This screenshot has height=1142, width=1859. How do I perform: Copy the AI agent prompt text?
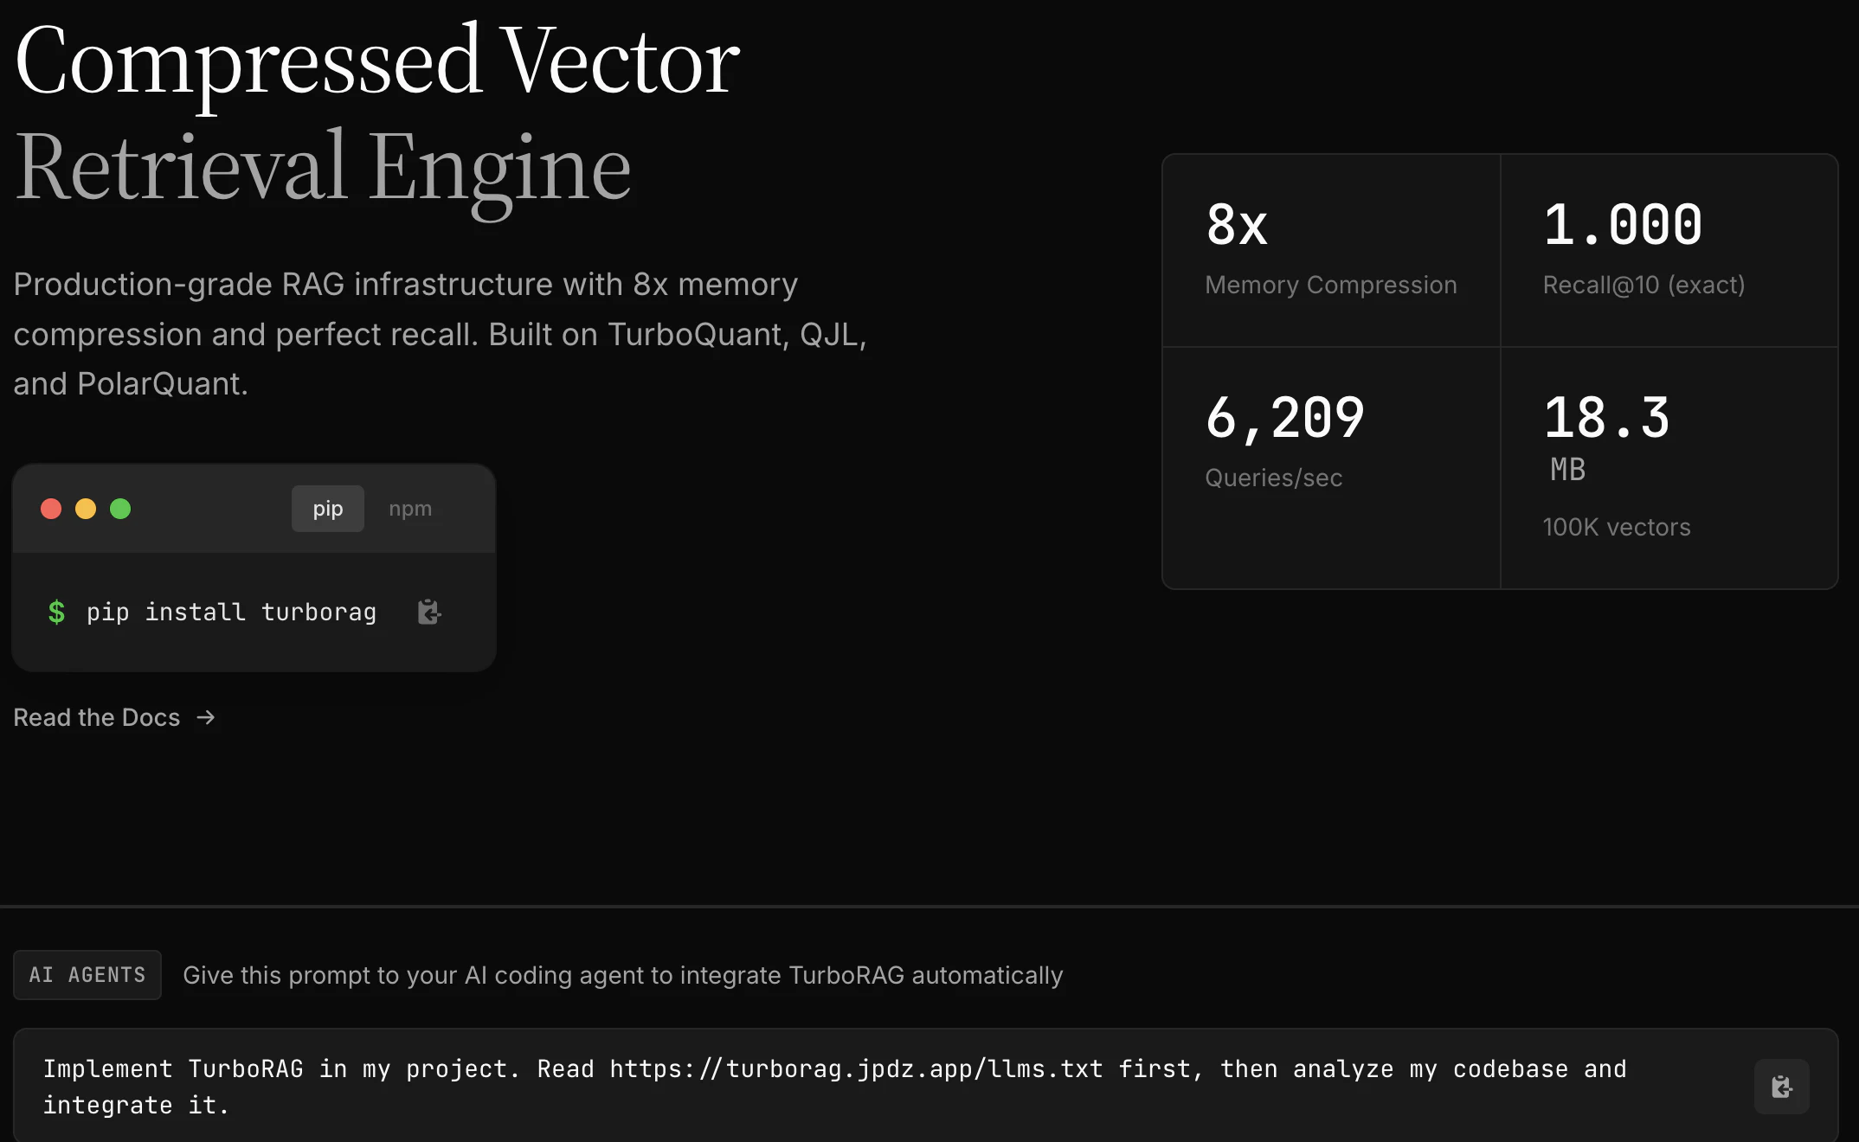pos(1781,1087)
